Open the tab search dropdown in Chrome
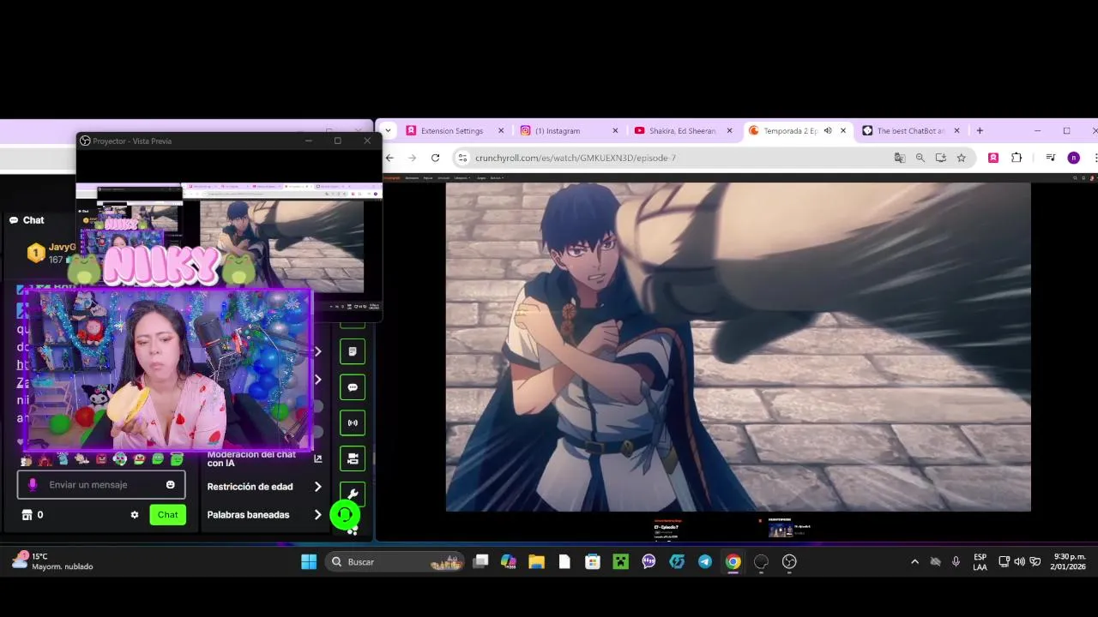 tap(388, 131)
